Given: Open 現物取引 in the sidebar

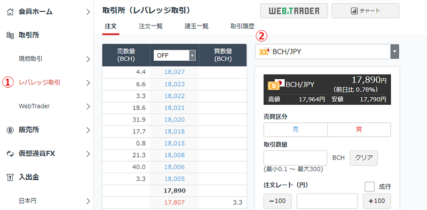Looking at the screenshot, I should (x=30, y=59).
